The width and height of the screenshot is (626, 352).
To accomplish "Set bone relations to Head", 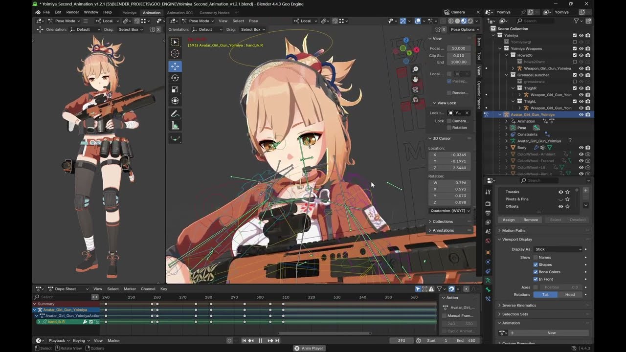I will pyautogui.click(x=570, y=295).
